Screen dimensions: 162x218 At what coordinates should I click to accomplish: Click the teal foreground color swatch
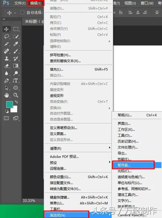(9, 104)
